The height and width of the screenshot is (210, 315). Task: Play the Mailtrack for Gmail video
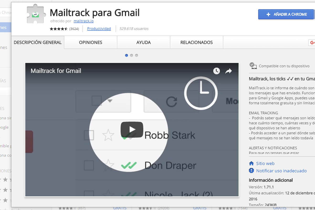[132, 129]
